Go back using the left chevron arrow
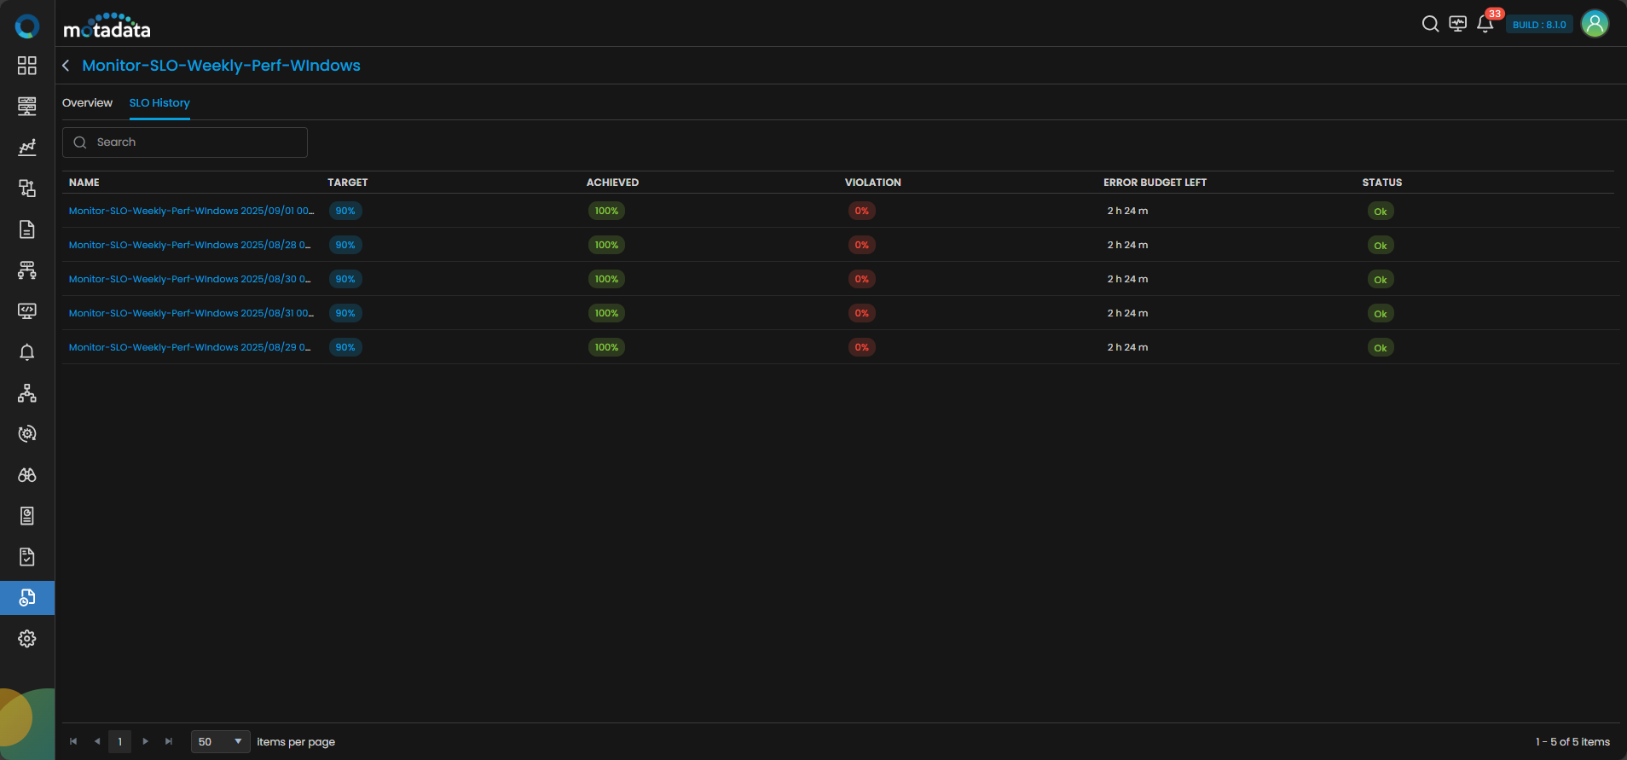Viewport: 1627px width, 760px height. tap(66, 66)
